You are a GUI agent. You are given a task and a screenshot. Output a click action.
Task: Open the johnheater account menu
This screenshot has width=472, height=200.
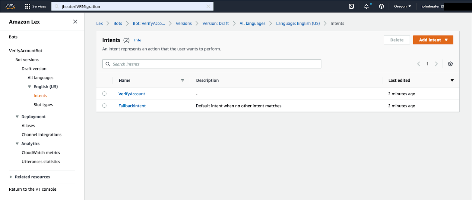(x=433, y=6)
